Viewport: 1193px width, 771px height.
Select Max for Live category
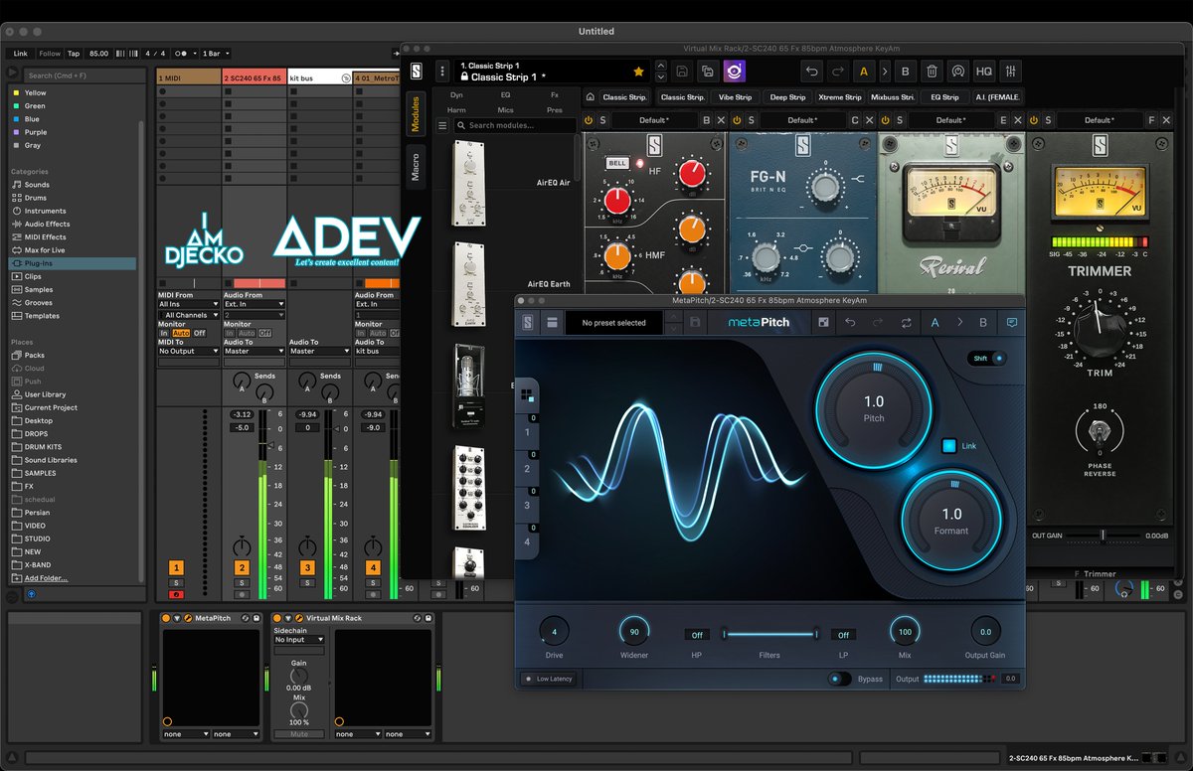pyautogui.click(x=45, y=250)
